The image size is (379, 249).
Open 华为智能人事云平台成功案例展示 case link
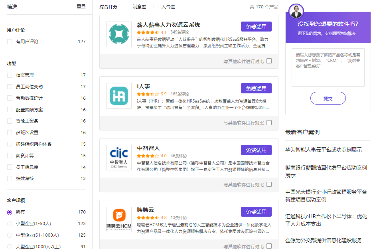[x=324, y=150]
